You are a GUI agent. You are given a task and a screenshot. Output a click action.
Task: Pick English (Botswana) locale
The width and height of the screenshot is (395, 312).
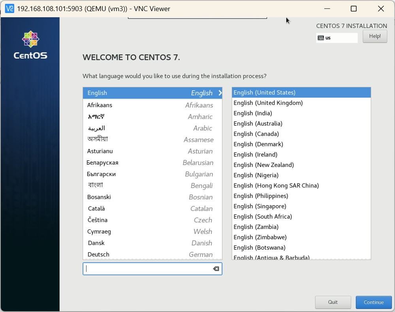point(301,247)
